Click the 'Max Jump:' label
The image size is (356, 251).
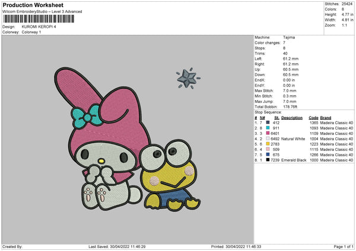click(263, 101)
